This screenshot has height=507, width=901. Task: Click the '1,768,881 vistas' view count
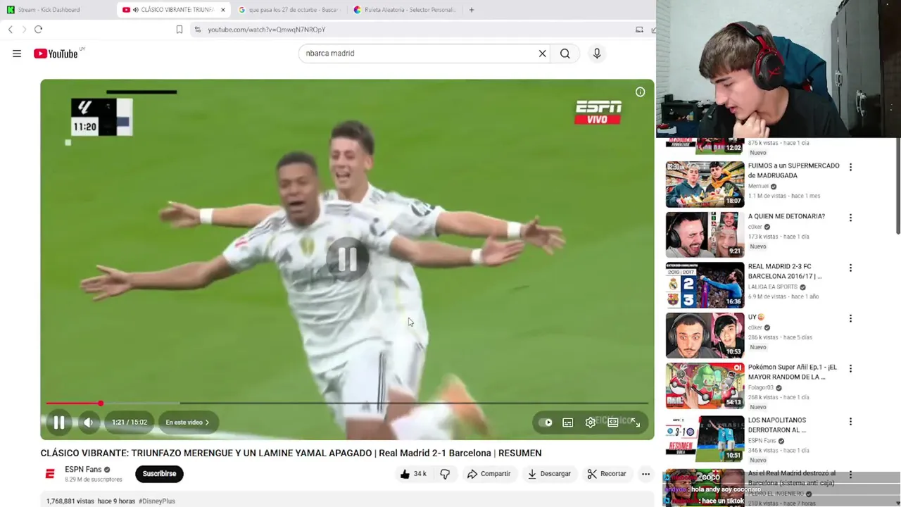pos(70,501)
